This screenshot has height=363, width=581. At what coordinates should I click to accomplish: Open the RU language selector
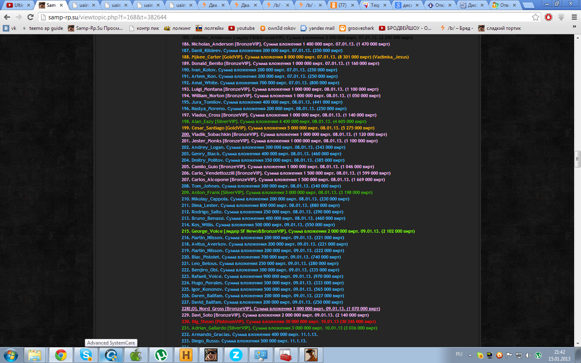tap(459, 354)
